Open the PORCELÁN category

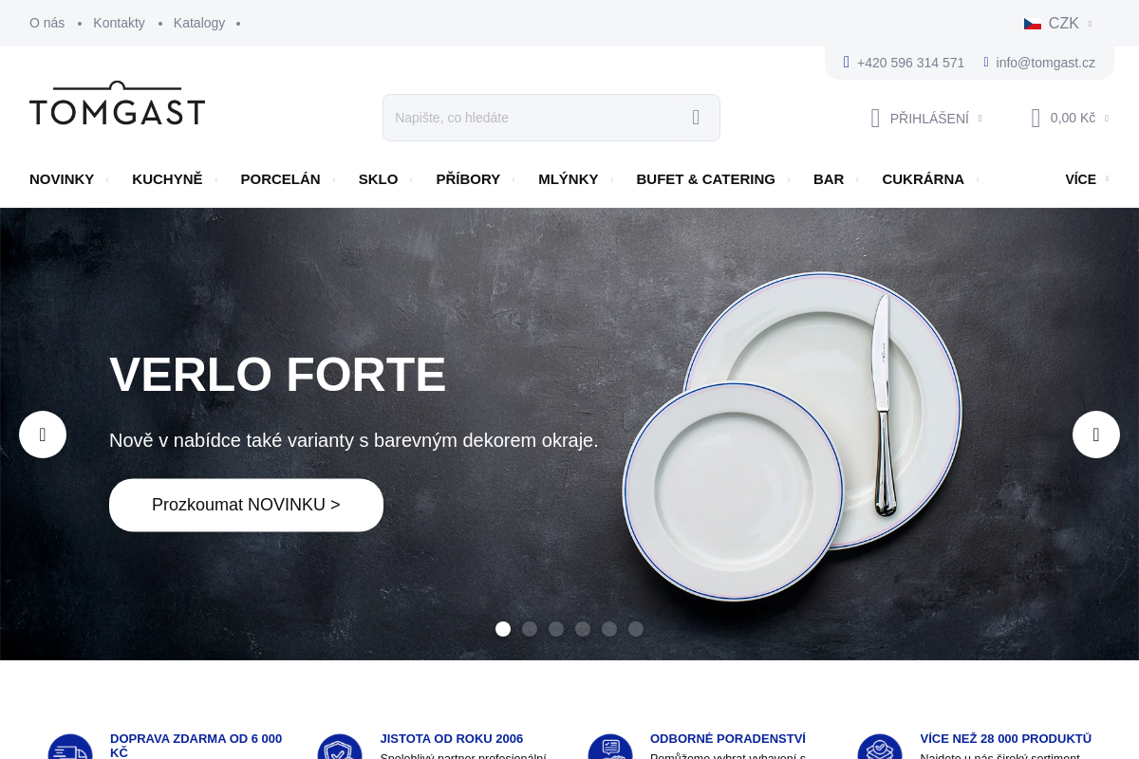[280, 179]
